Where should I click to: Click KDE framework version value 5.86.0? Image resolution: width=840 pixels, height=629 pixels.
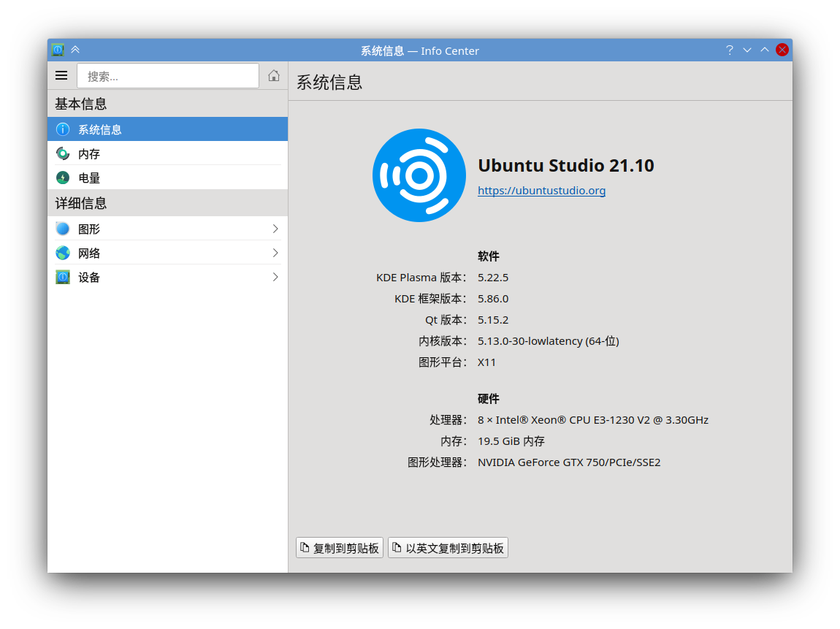[493, 299]
